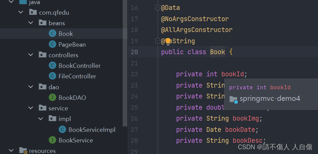Click the 'int' type on line 22
This screenshot has height=154, width=318.
tap(212, 74)
